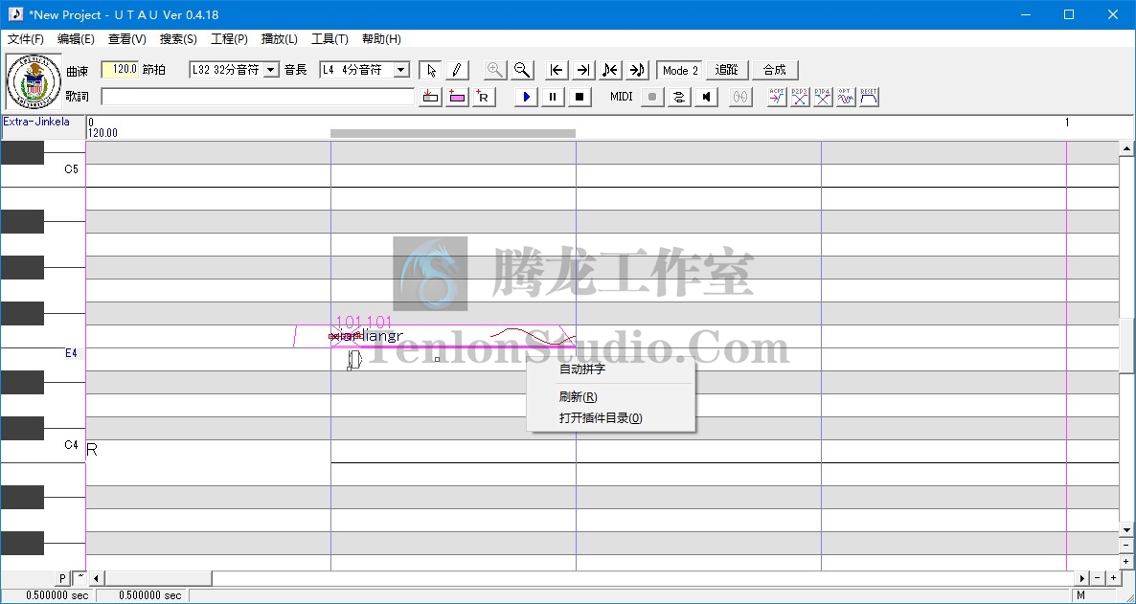Image resolution: width=1136 pixels, height=604 pixels.
Task: Click the MIDI record circle button
Action: [652, 97]
